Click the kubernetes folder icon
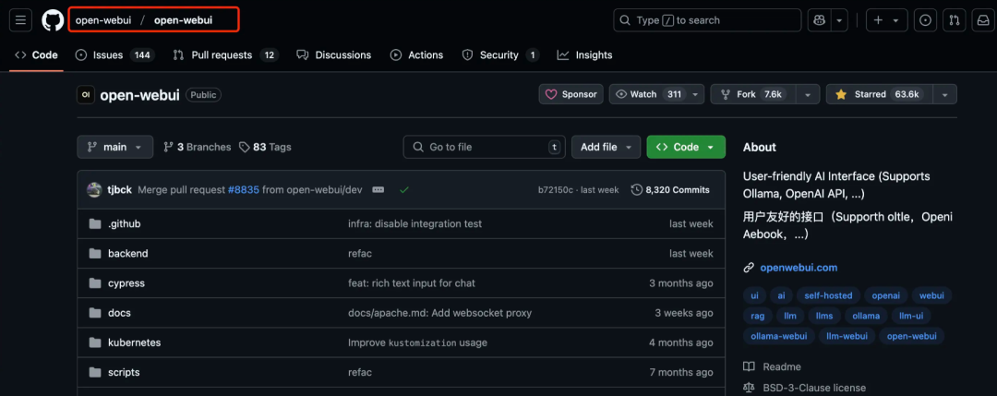The height and width of the screenshot is (396, 997). (95, 342)
